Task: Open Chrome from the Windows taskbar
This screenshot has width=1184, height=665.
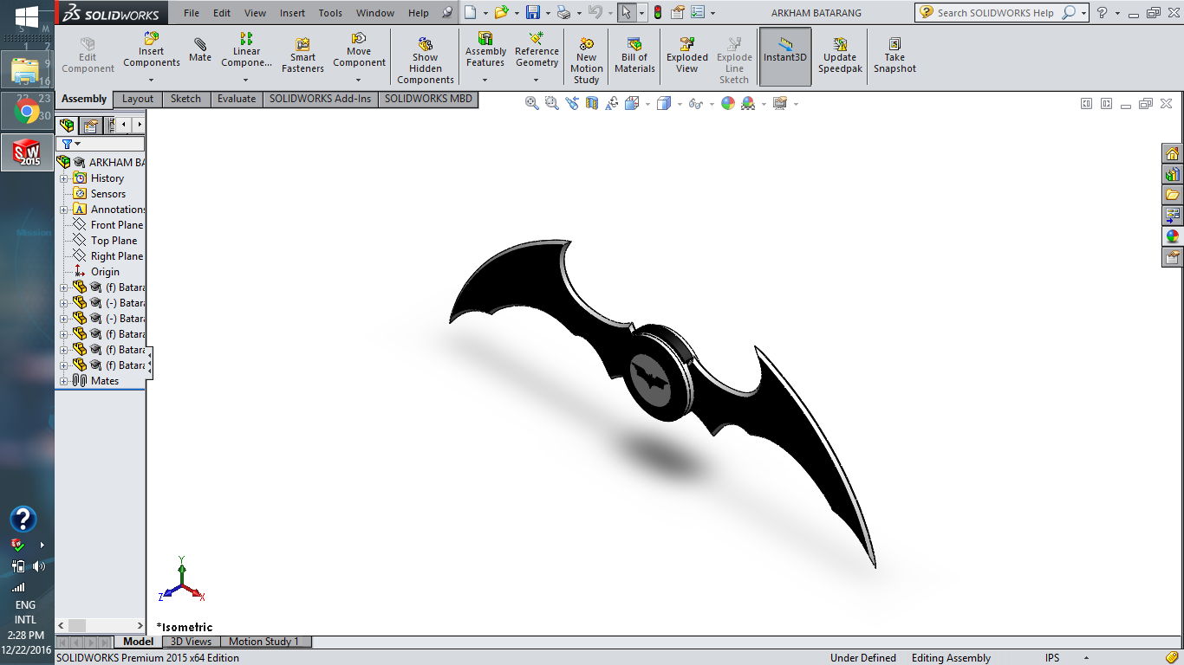Action: tap(26, 112)
